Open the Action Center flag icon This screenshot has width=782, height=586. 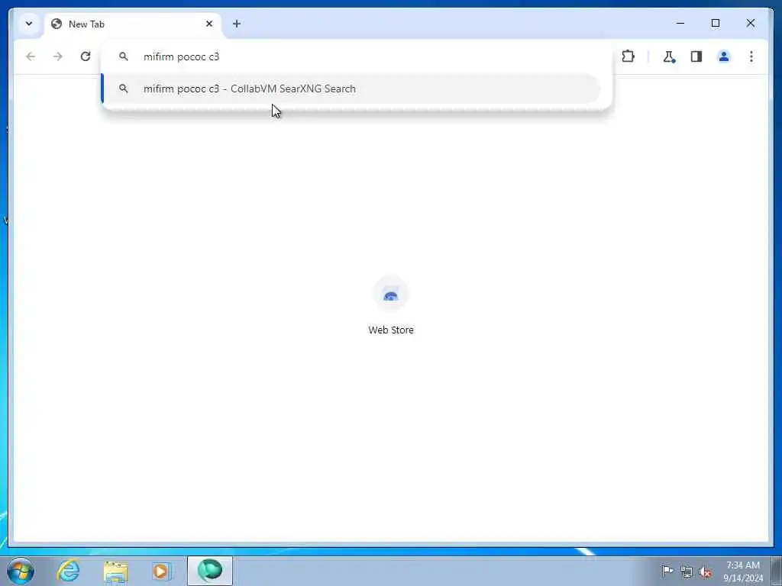click(667, 571)
